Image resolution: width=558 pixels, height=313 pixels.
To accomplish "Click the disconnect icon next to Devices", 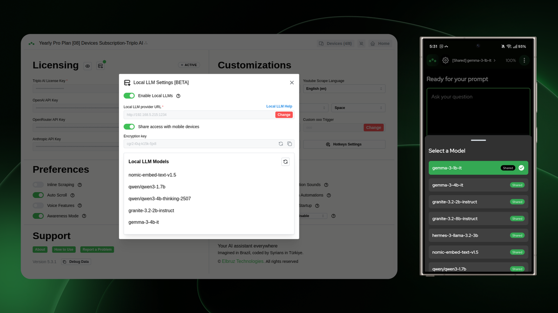I will point(361,43).
